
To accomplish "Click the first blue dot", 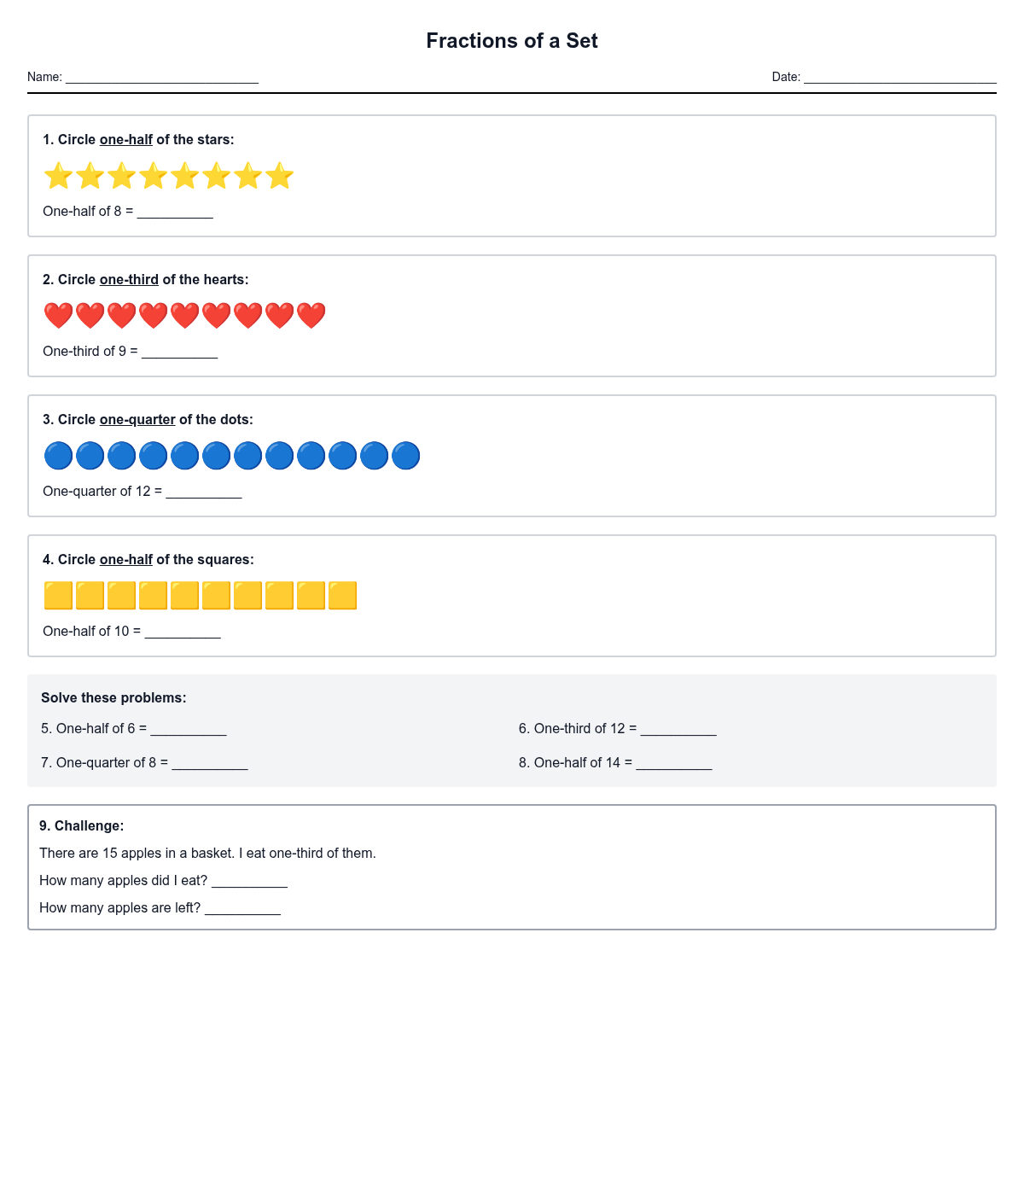I will pos(59,456).
